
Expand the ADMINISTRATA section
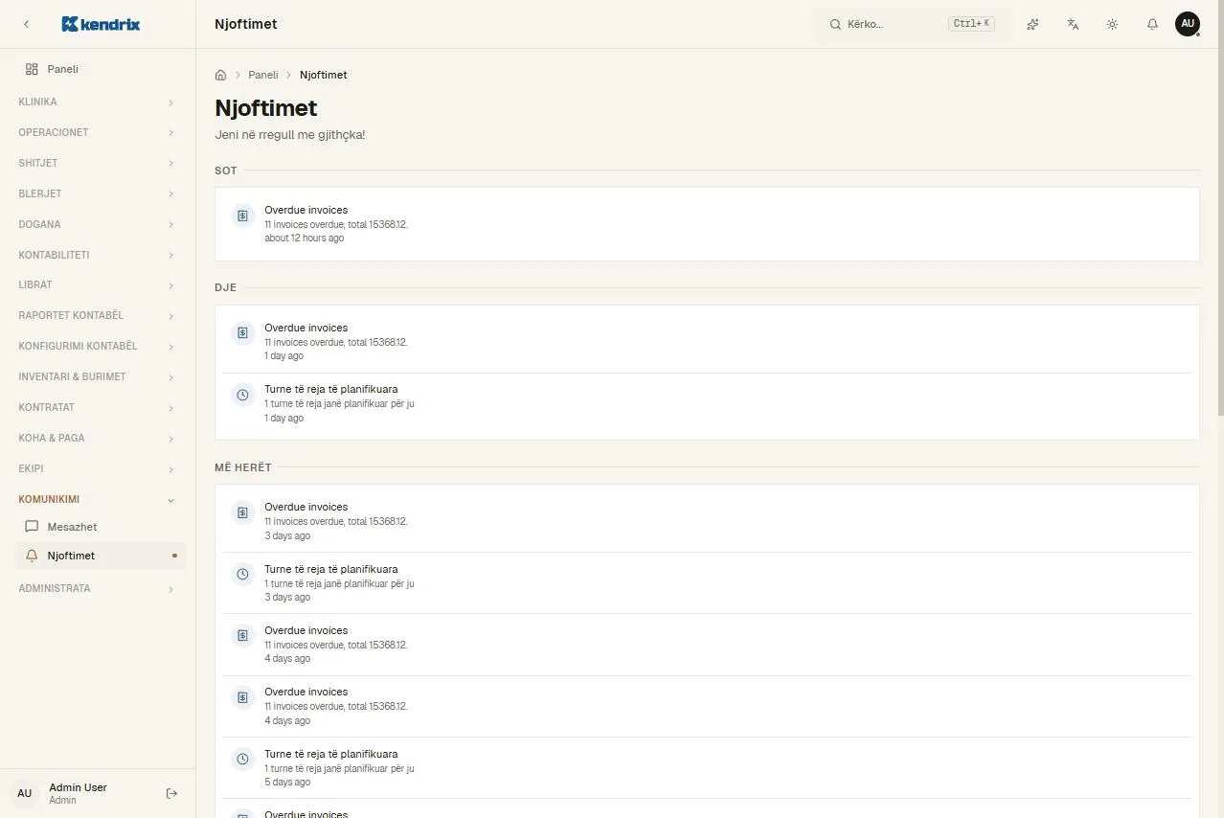pyautogui.click(x=98, y=588)
